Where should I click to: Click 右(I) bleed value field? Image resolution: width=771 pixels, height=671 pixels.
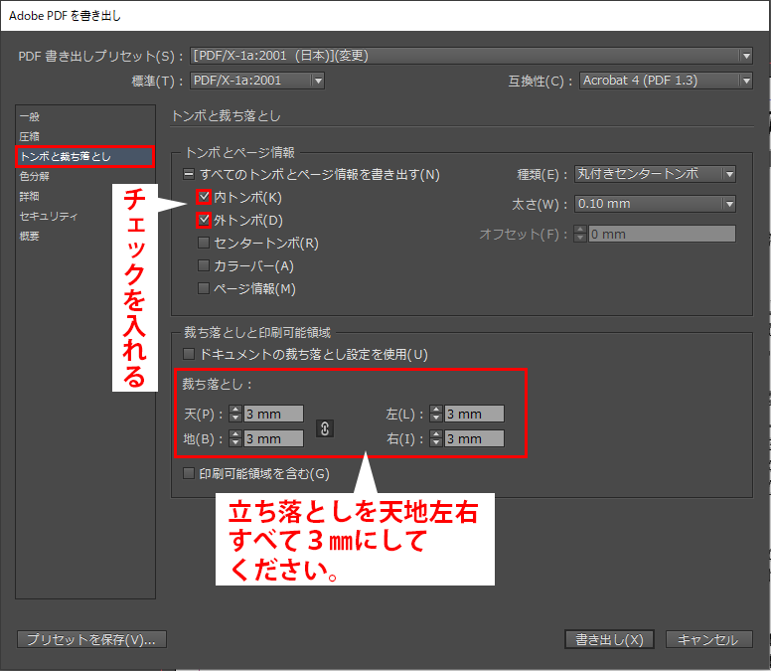click(474, 438)
